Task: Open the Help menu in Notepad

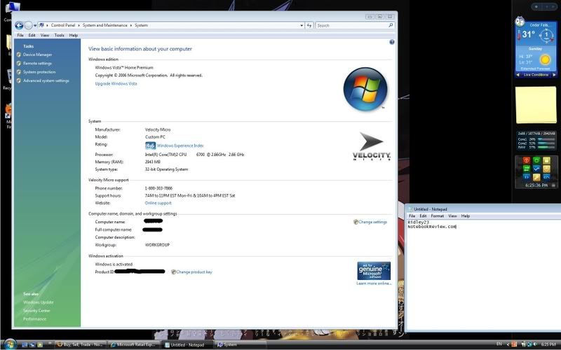Action: click(465, 216)
